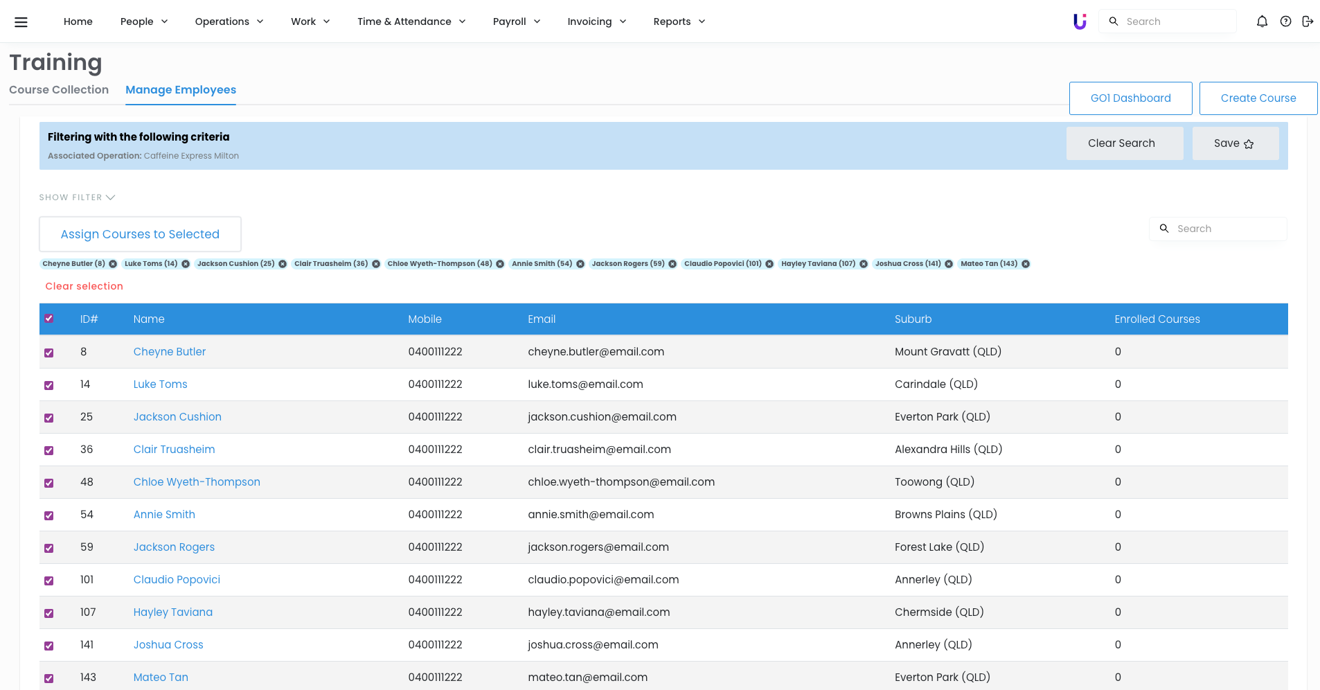
Task: Remove Claudio Popovici (101) selection chip
Action: pyautogui.click(x=769, y=264)
